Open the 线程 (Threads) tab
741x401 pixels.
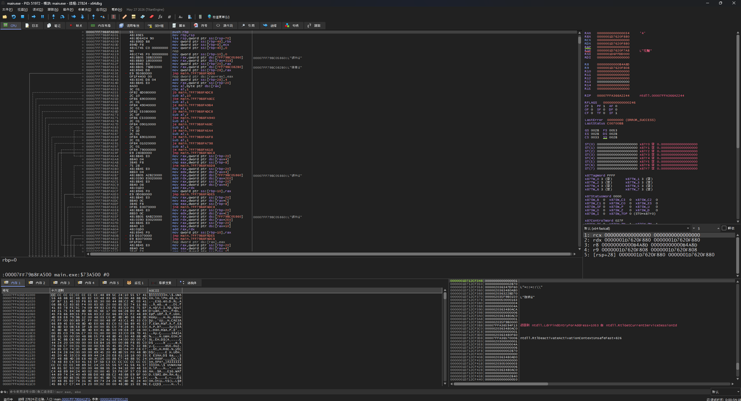coord(270,25)
